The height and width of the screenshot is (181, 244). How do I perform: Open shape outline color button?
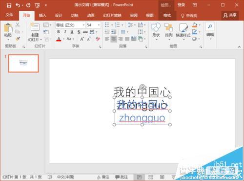point(195,32)
